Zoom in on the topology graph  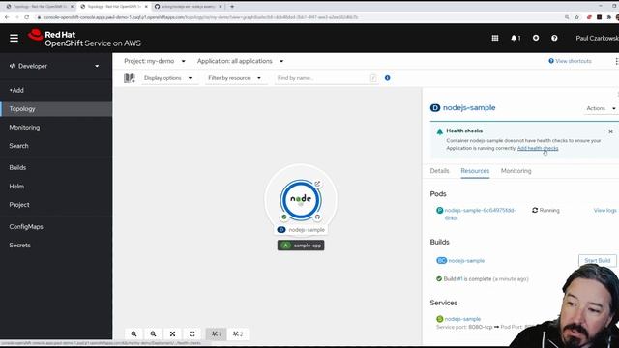[x=133, y=333]
